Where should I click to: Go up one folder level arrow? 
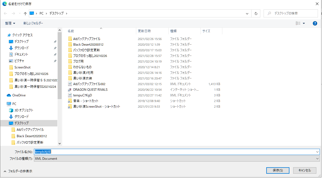[x=25, y=13]
